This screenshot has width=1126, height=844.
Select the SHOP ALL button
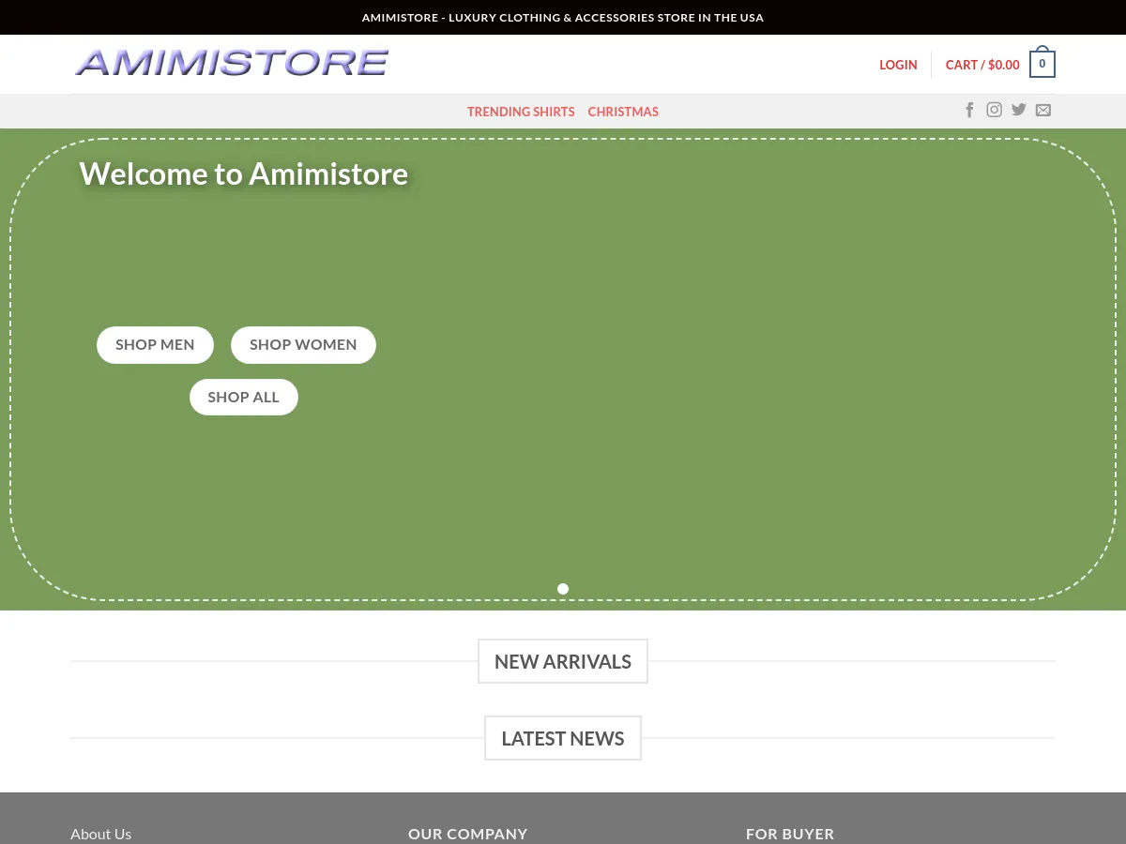(x=243, y=397)
